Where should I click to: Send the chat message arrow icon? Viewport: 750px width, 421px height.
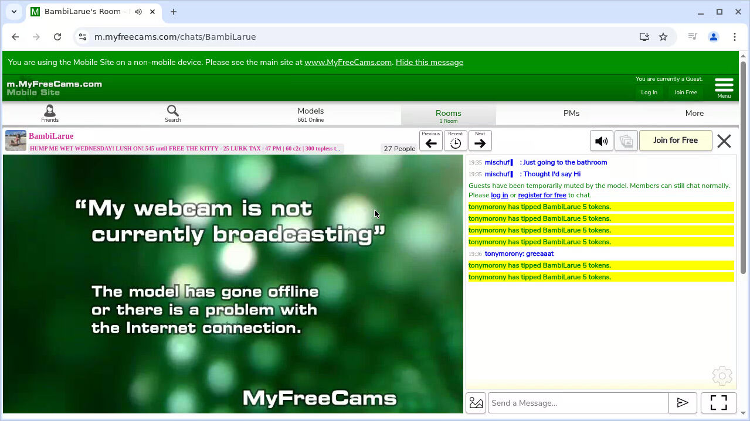[x=683, y=403]
